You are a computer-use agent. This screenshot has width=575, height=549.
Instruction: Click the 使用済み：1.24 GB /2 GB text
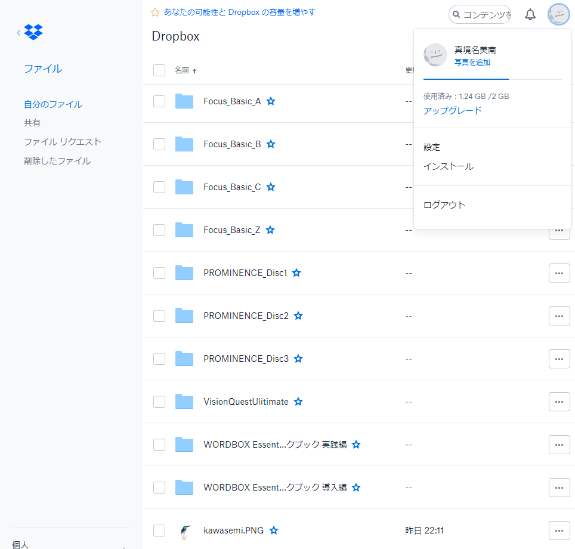(x=466, y=97)
